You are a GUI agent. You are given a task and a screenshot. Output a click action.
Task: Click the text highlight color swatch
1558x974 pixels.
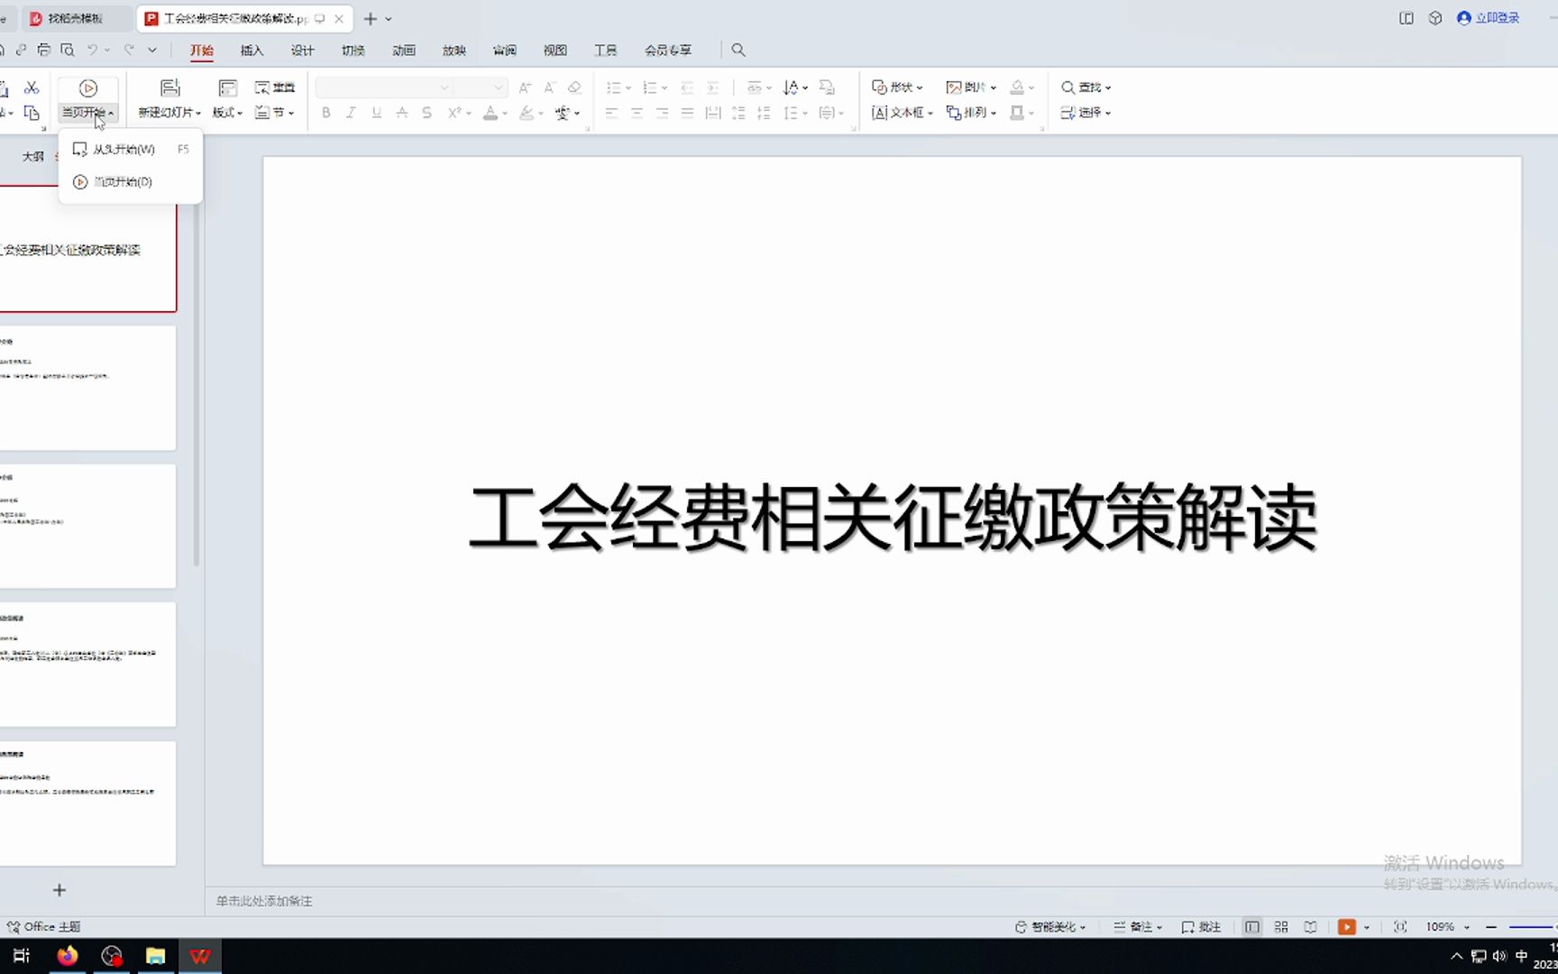point(527,113)
